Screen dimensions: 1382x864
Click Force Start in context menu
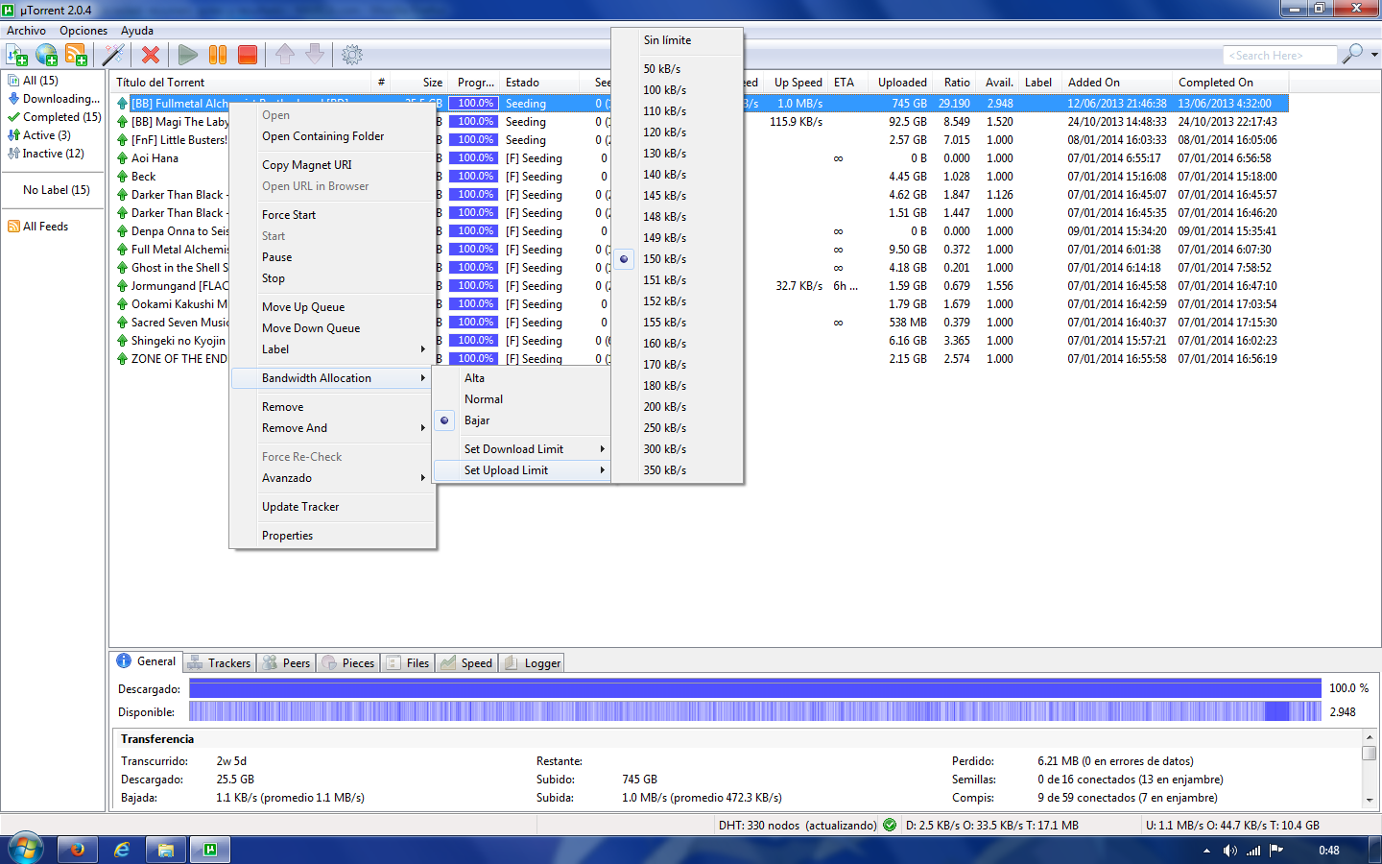pyautogui.click(x=332, y=215)
